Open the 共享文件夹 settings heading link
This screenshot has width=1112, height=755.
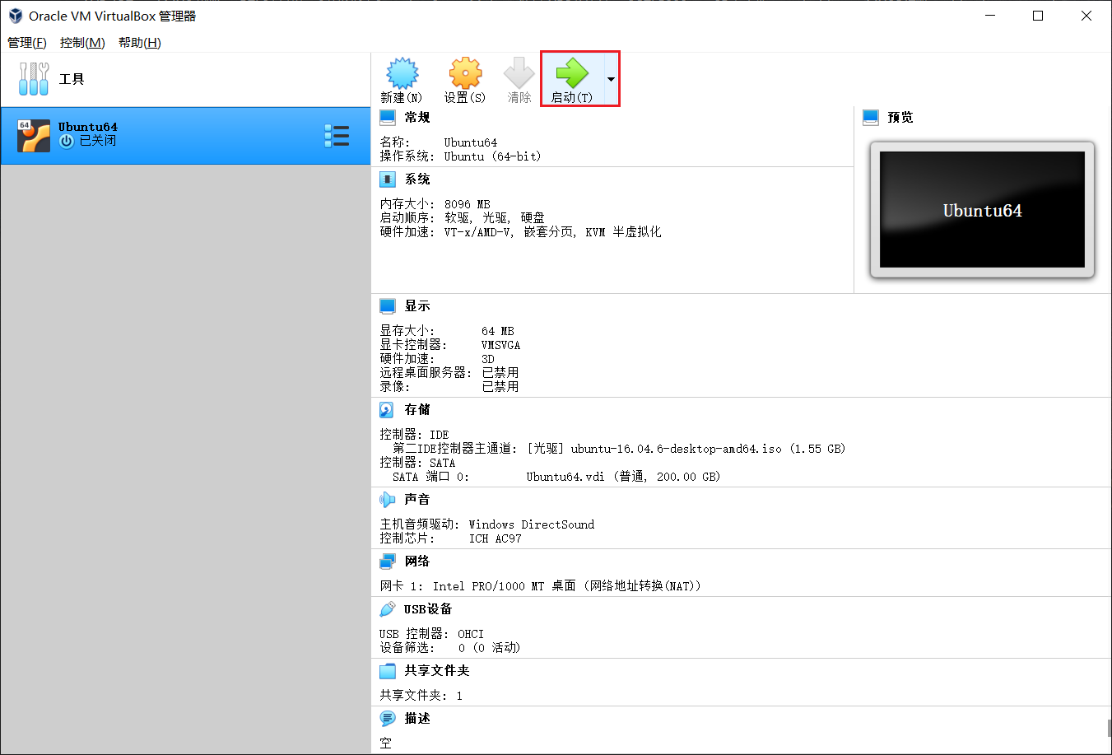[x=437, y=671]
